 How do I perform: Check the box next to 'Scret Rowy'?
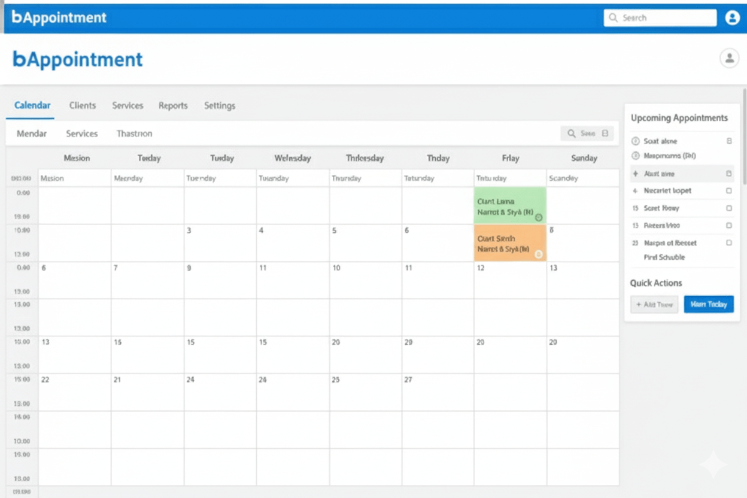point(728,208)
